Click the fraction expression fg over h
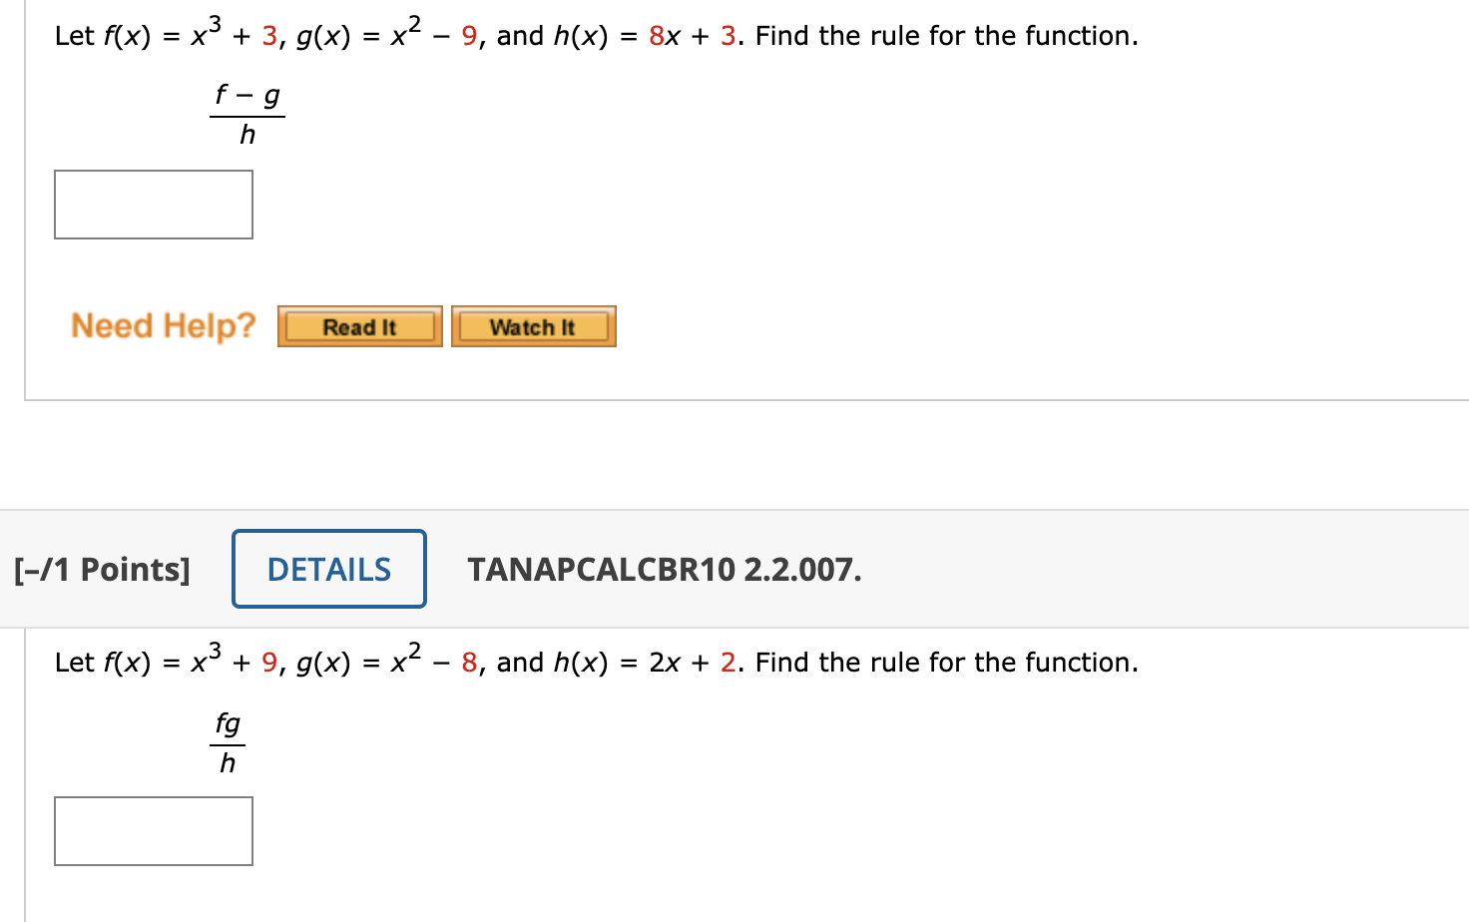The width and height of the screenshot is (1469, 922). point(227,741)
